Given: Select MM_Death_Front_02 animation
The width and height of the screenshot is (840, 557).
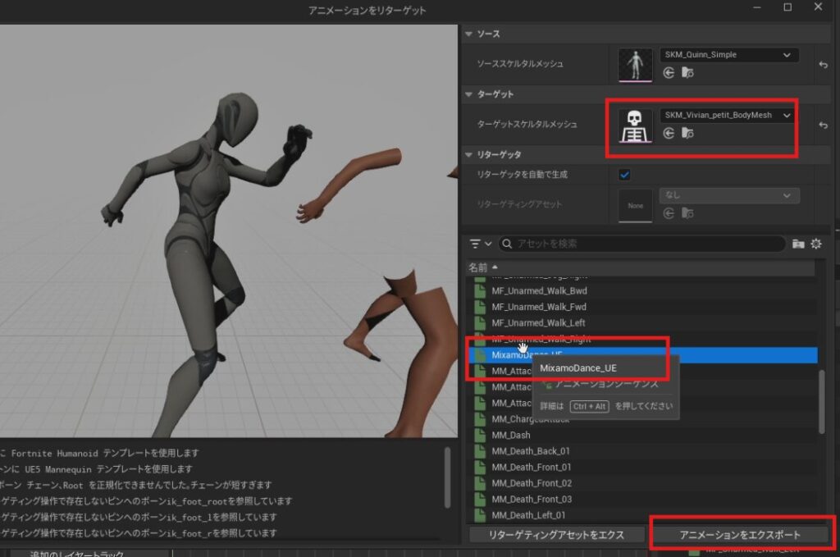Looking at the screenshot, I should tap(643, 483).
